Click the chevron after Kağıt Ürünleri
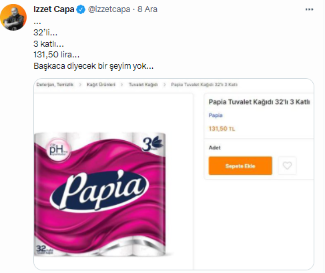Image resolution: width=325 pixels, height=273 pixels. (x=121, y=85)
